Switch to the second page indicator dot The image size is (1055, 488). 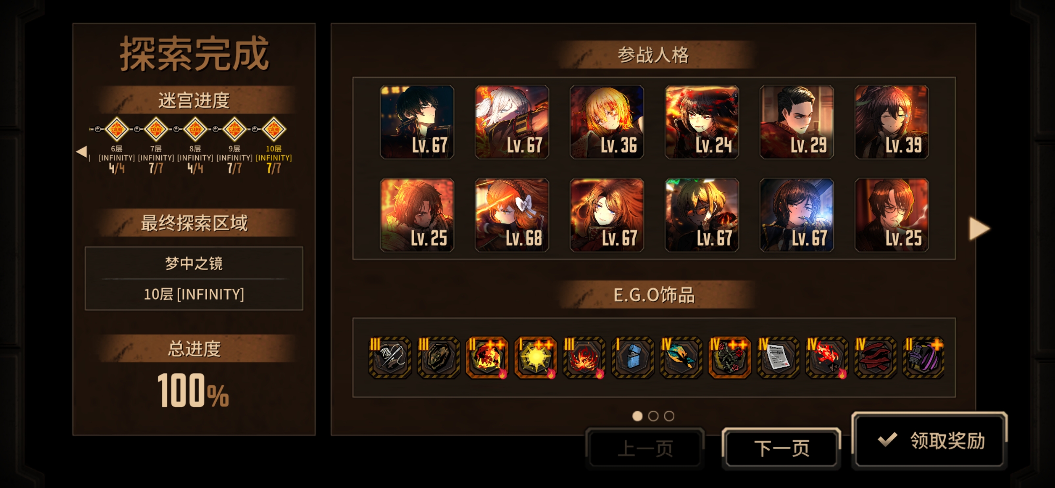coord(653,416)
